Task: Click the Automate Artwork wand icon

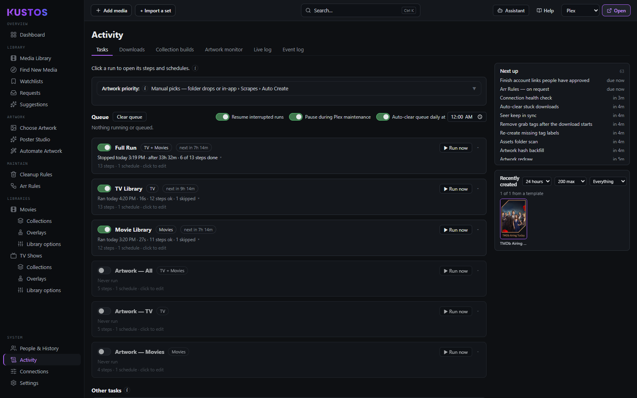Action: (x=14, y=151)
